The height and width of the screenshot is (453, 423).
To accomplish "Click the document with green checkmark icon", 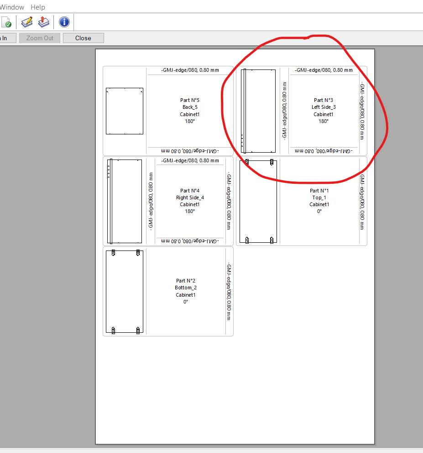I will 6,22.
